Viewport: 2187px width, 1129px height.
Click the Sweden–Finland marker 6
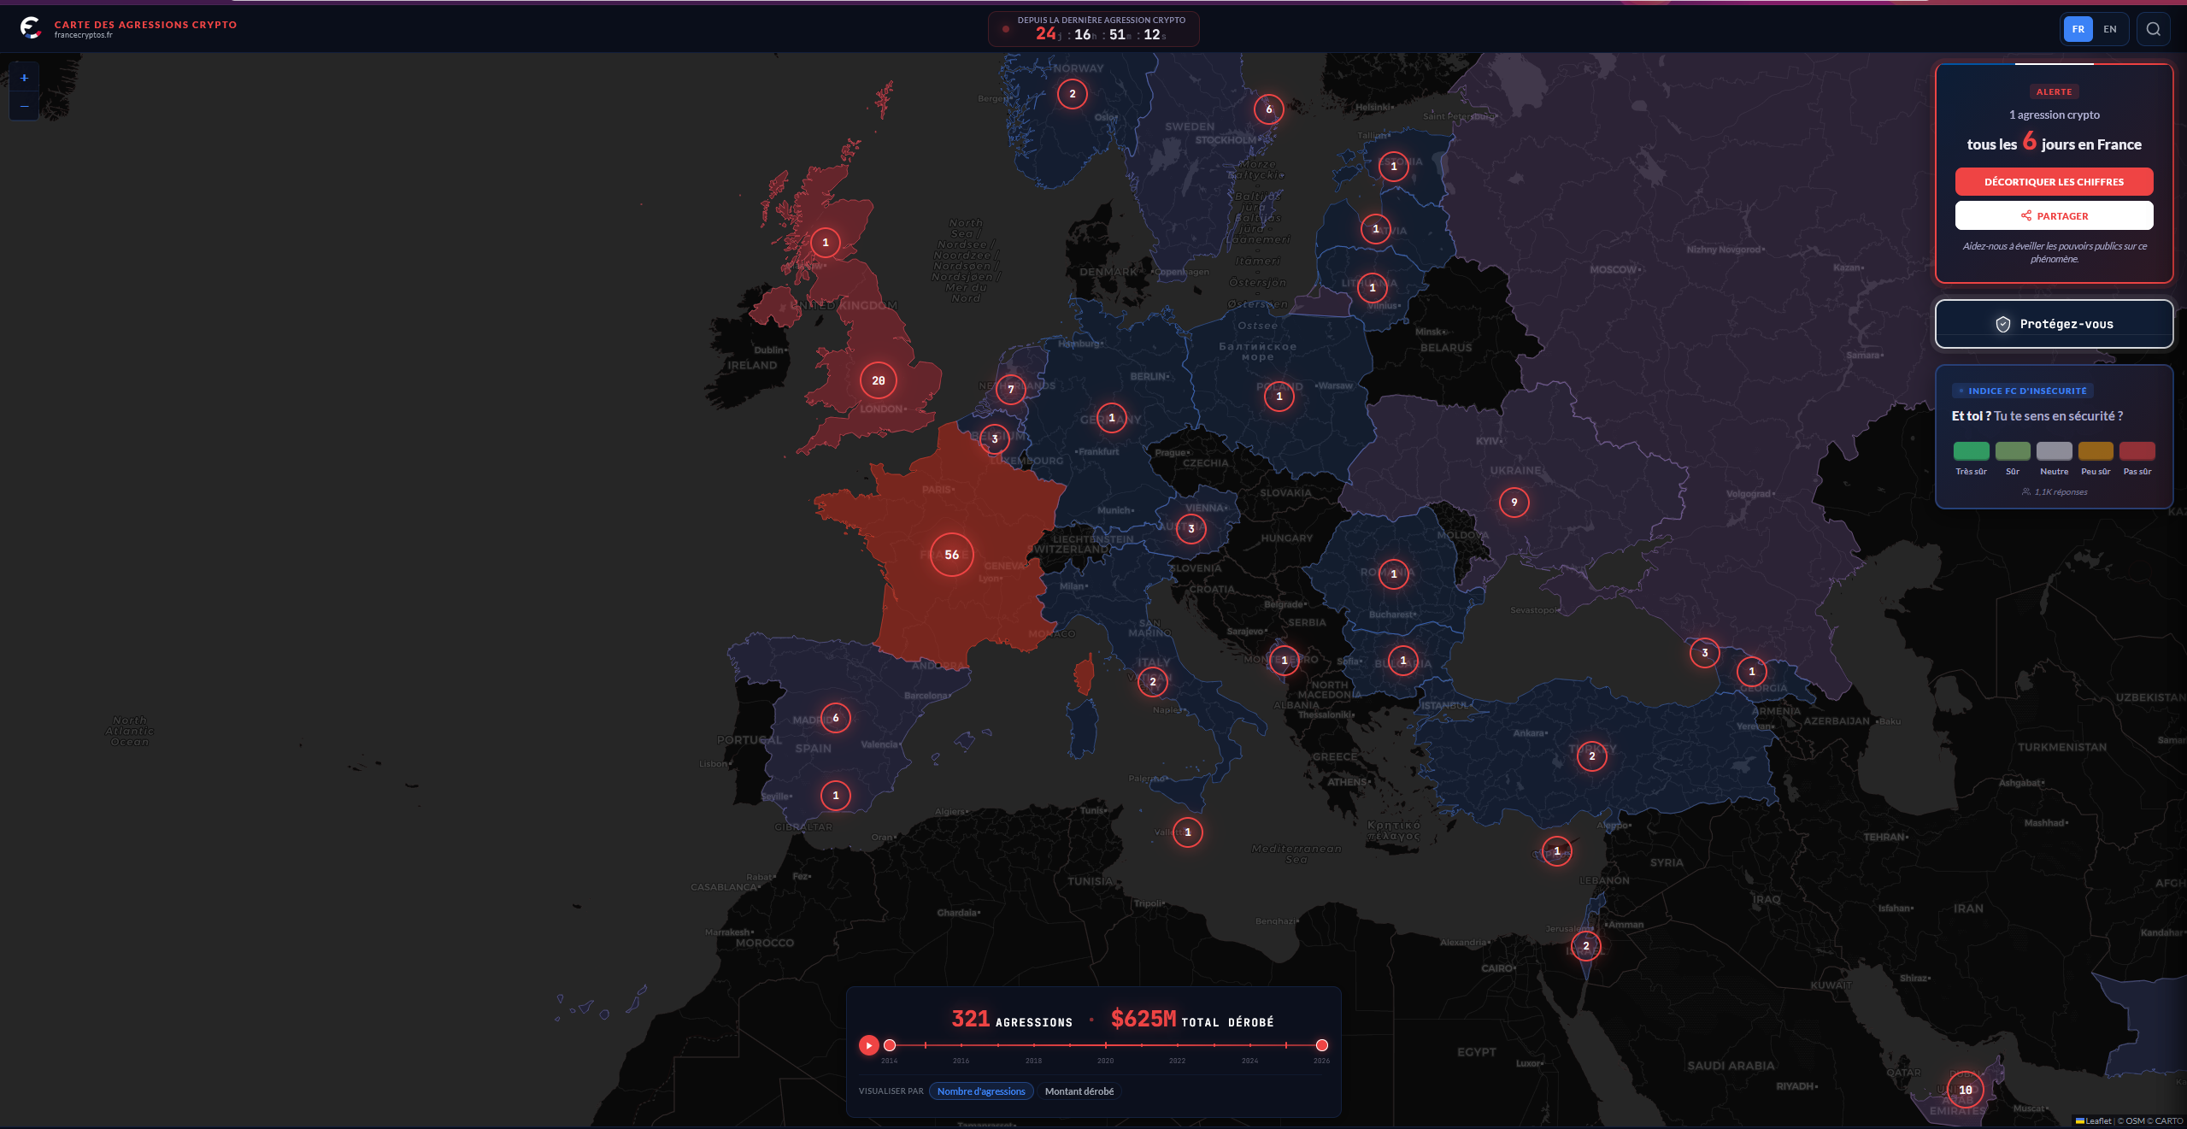(x=1268, y=109)
